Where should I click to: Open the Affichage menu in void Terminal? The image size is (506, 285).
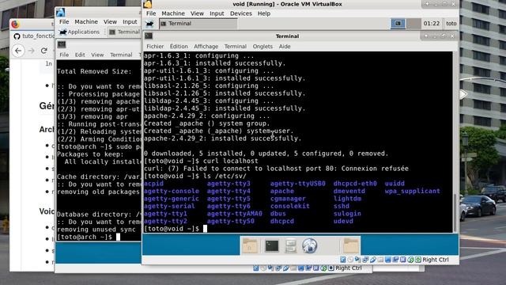(x=206, y=47)
